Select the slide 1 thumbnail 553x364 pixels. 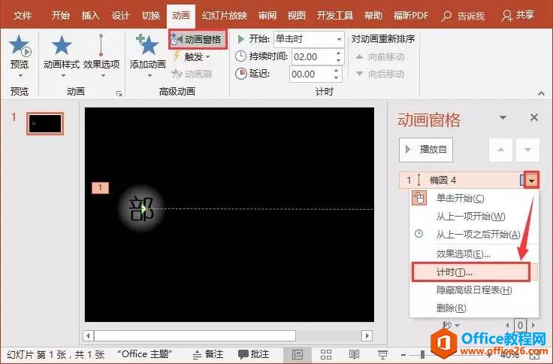[x=45, y=123]
